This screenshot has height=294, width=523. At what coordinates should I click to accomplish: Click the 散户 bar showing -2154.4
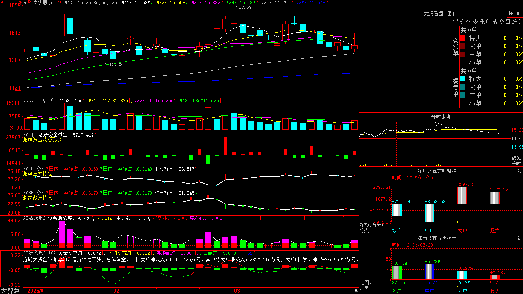(397, 210)
